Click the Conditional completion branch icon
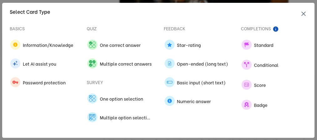 click(247, 65)
